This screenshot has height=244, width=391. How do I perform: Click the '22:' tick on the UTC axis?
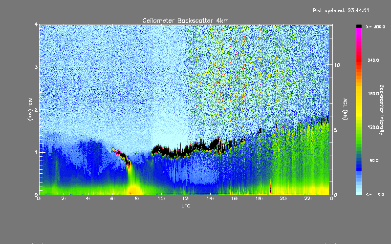click(308, 199)
